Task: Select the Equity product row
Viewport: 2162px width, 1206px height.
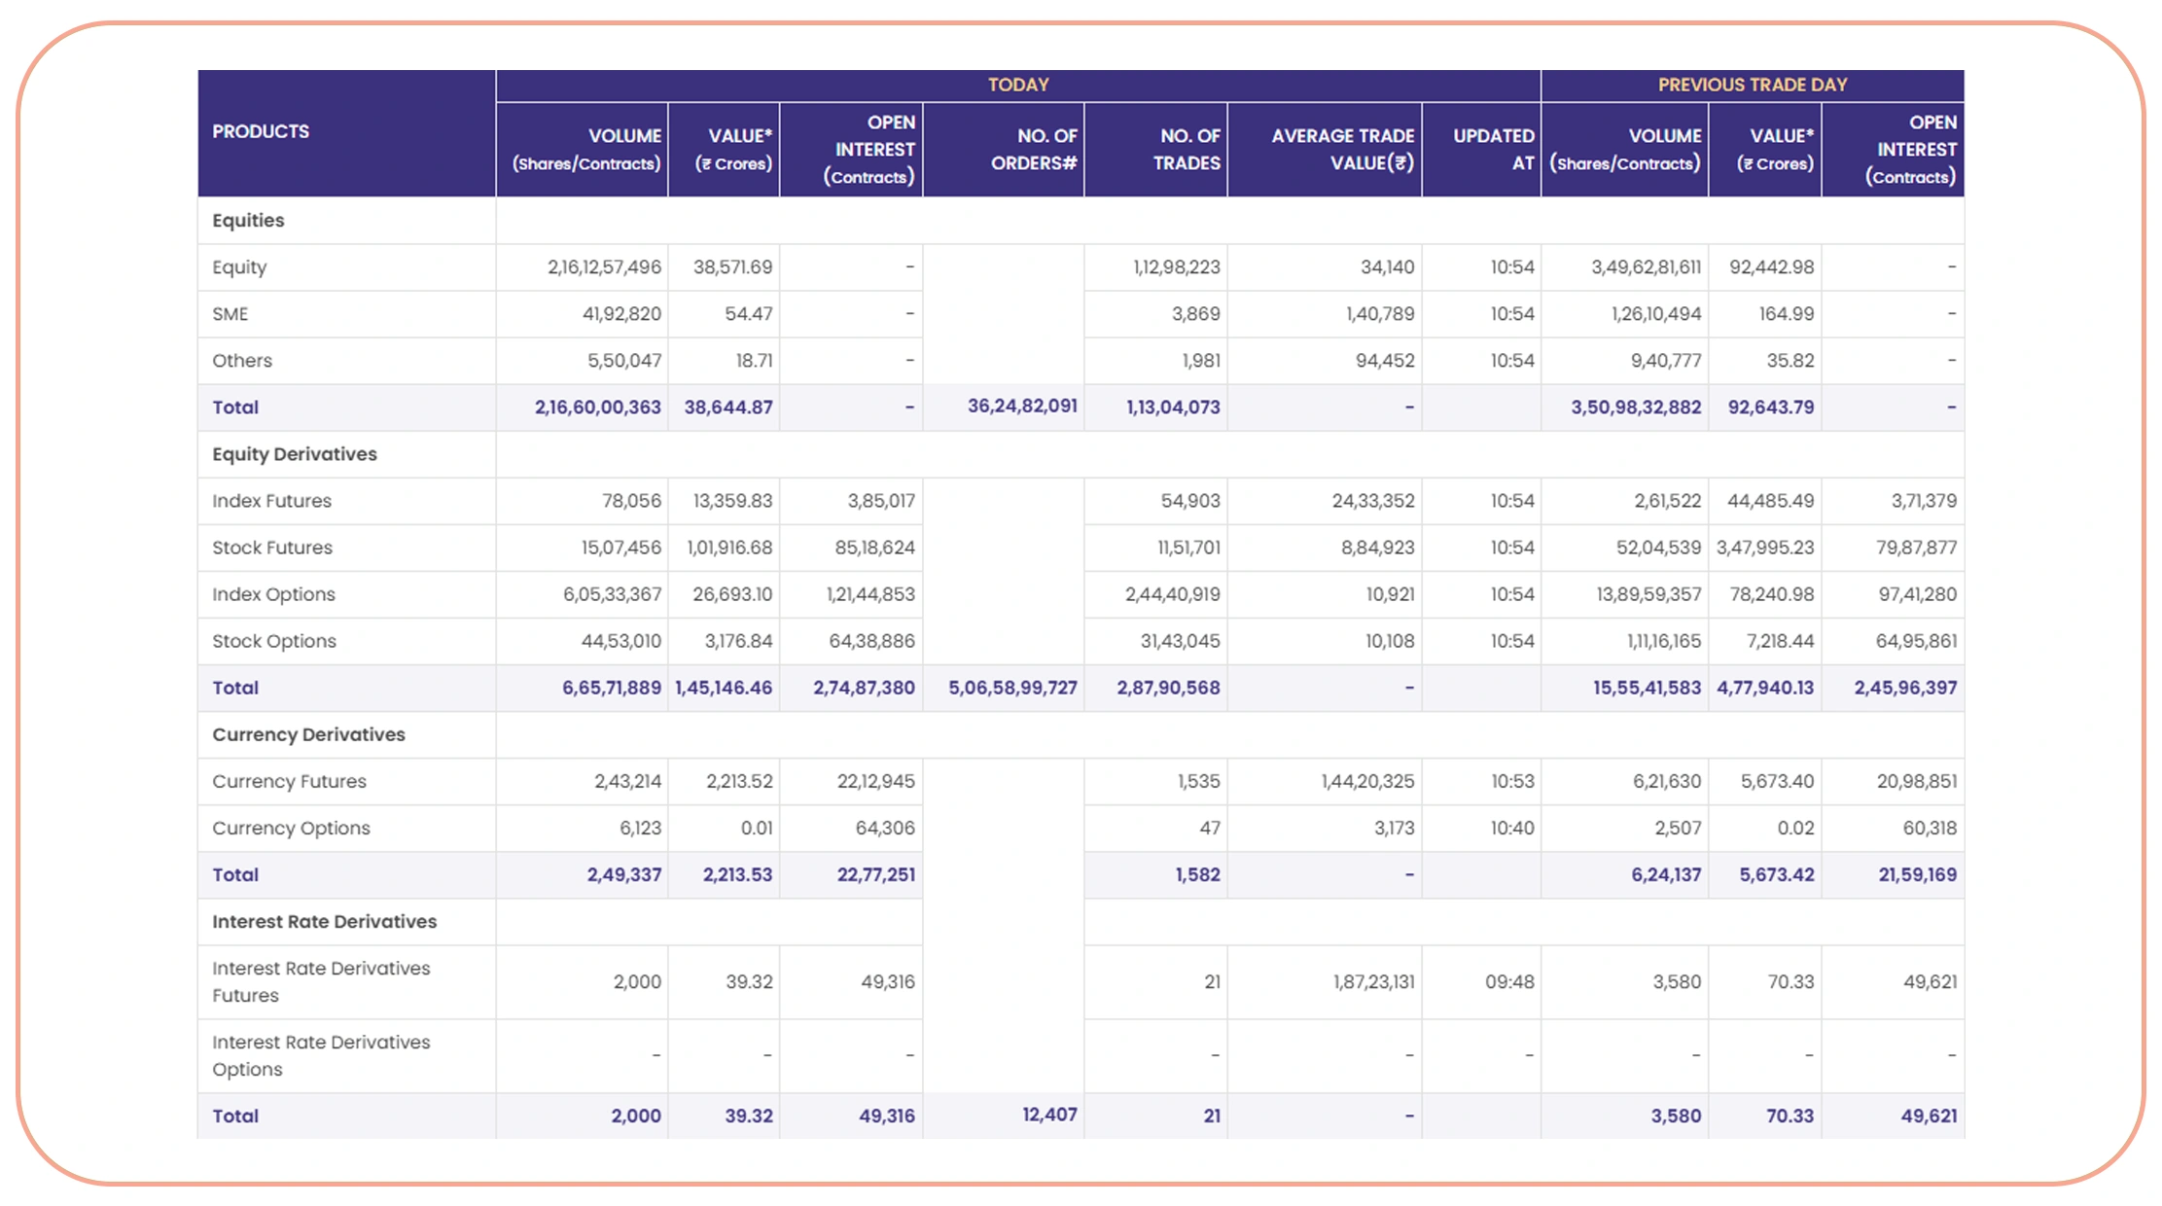Action: 239,266
